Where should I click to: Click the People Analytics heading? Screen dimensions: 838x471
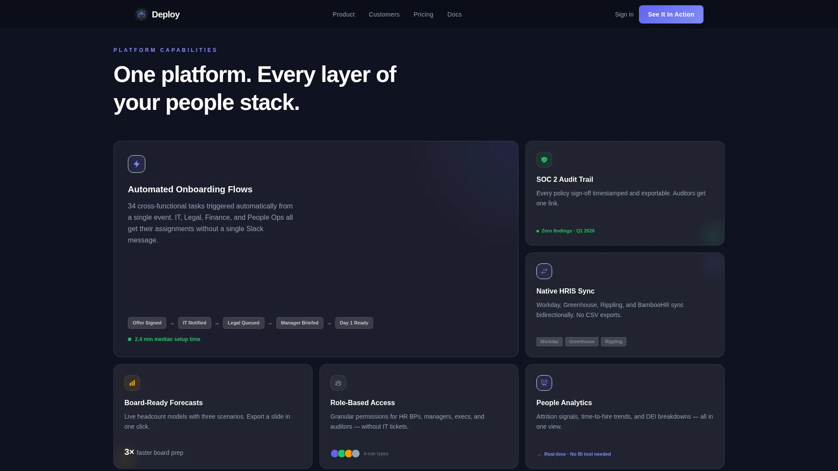(x=564, y=403)
